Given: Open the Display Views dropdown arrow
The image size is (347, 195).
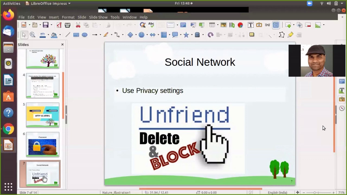Looking at the screenshot, I should (x=177, y=25).
